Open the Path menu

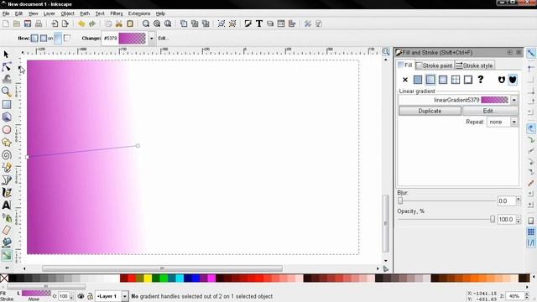click(x=85, y=13)
